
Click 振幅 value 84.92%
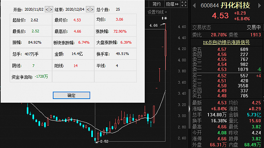[x=35, y=43]
